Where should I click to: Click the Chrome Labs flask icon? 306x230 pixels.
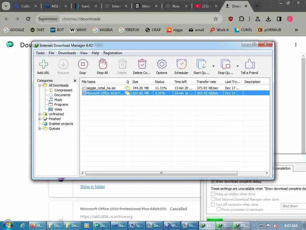coord(258,19)
